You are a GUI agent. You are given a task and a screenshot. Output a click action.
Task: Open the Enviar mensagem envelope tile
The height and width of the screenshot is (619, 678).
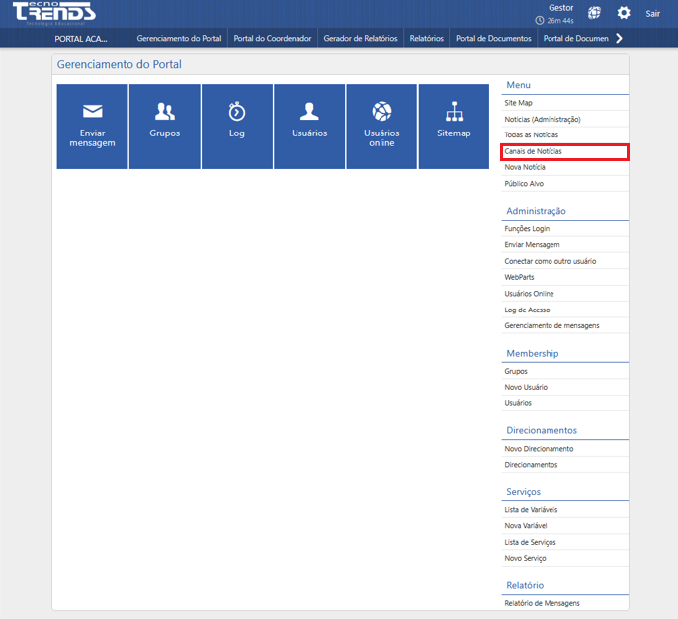click(x=92, y=127)
